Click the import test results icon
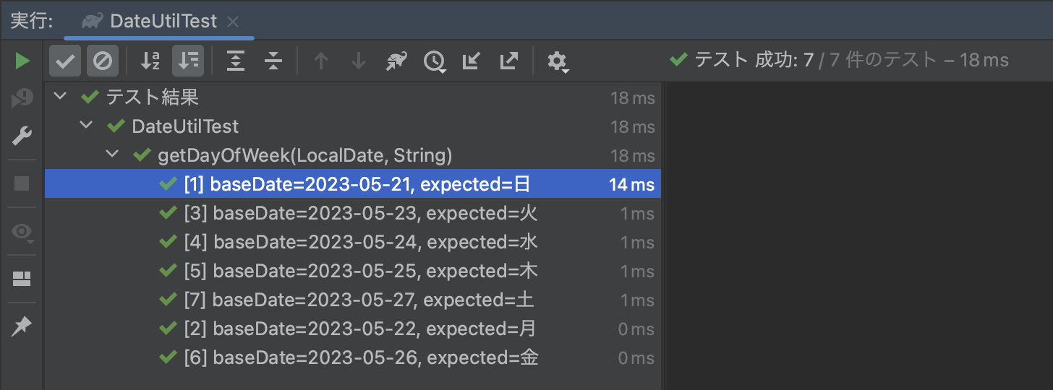 click(471, 61)
